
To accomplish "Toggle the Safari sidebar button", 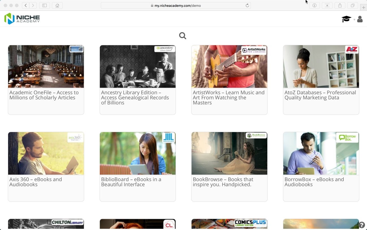I will point(44,5).
